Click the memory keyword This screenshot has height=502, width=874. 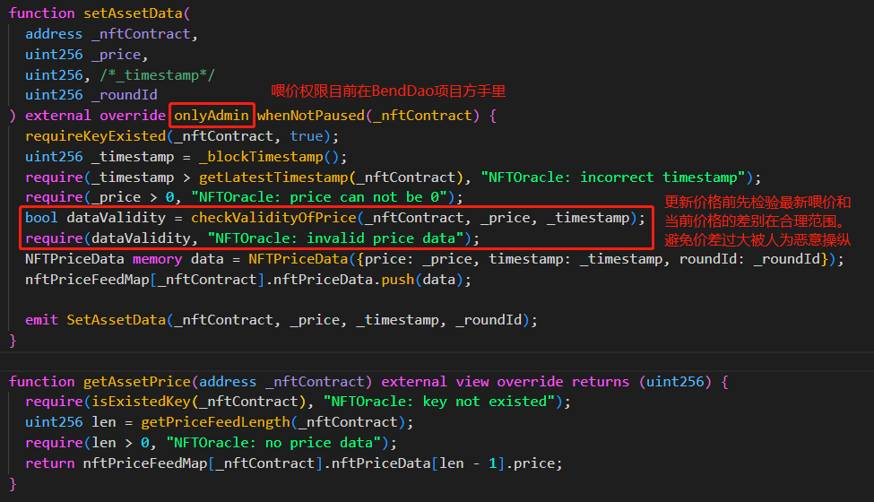tap(157, 259)
